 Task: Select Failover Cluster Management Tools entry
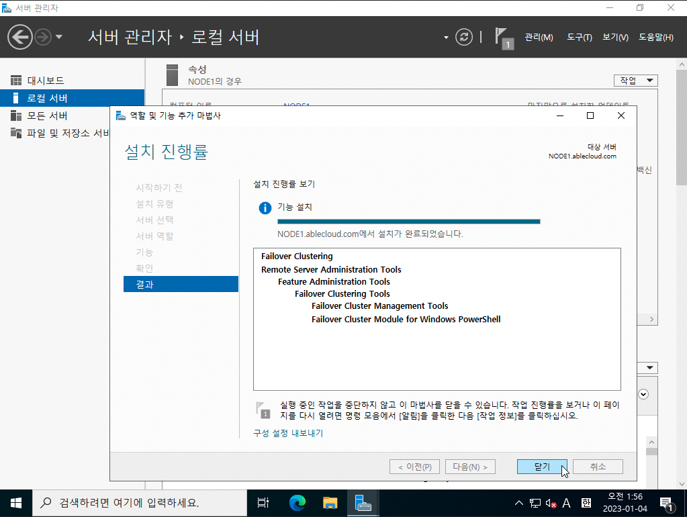coord(379,305)
